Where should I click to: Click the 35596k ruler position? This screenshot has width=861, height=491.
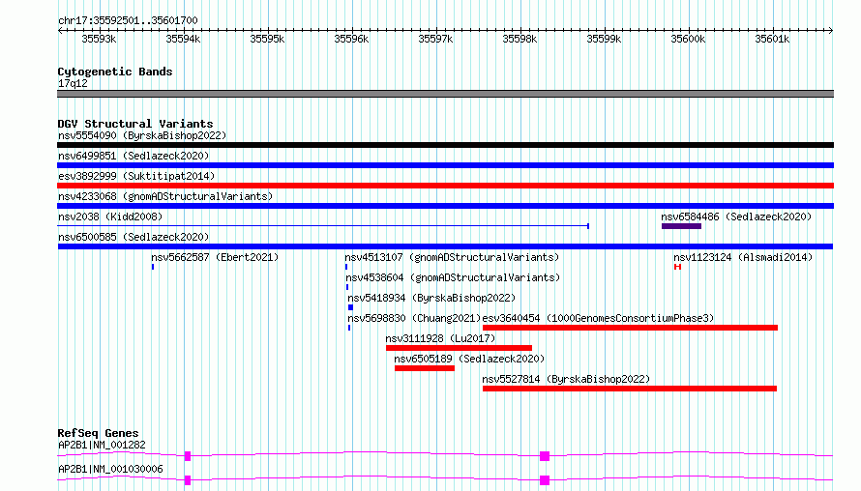pyautogui.click(x=351, y=39)
